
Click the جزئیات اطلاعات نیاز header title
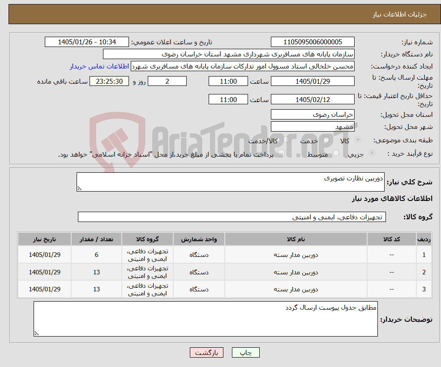click(400, 14)
